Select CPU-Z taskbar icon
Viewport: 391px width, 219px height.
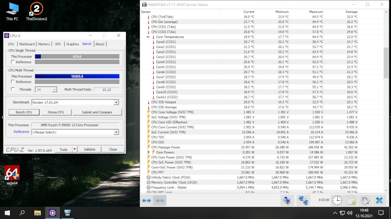coord(53,213)
